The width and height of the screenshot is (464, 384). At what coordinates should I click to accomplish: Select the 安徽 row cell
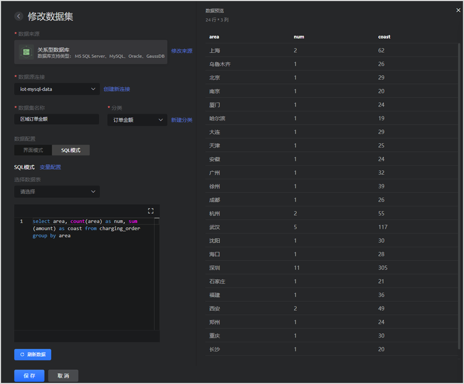coord(215,159)
